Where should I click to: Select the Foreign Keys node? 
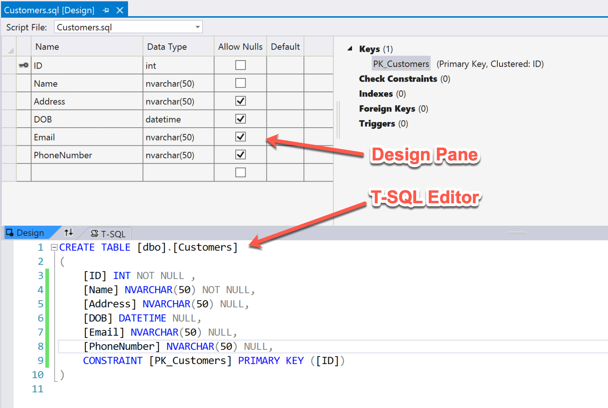(387, 108)
